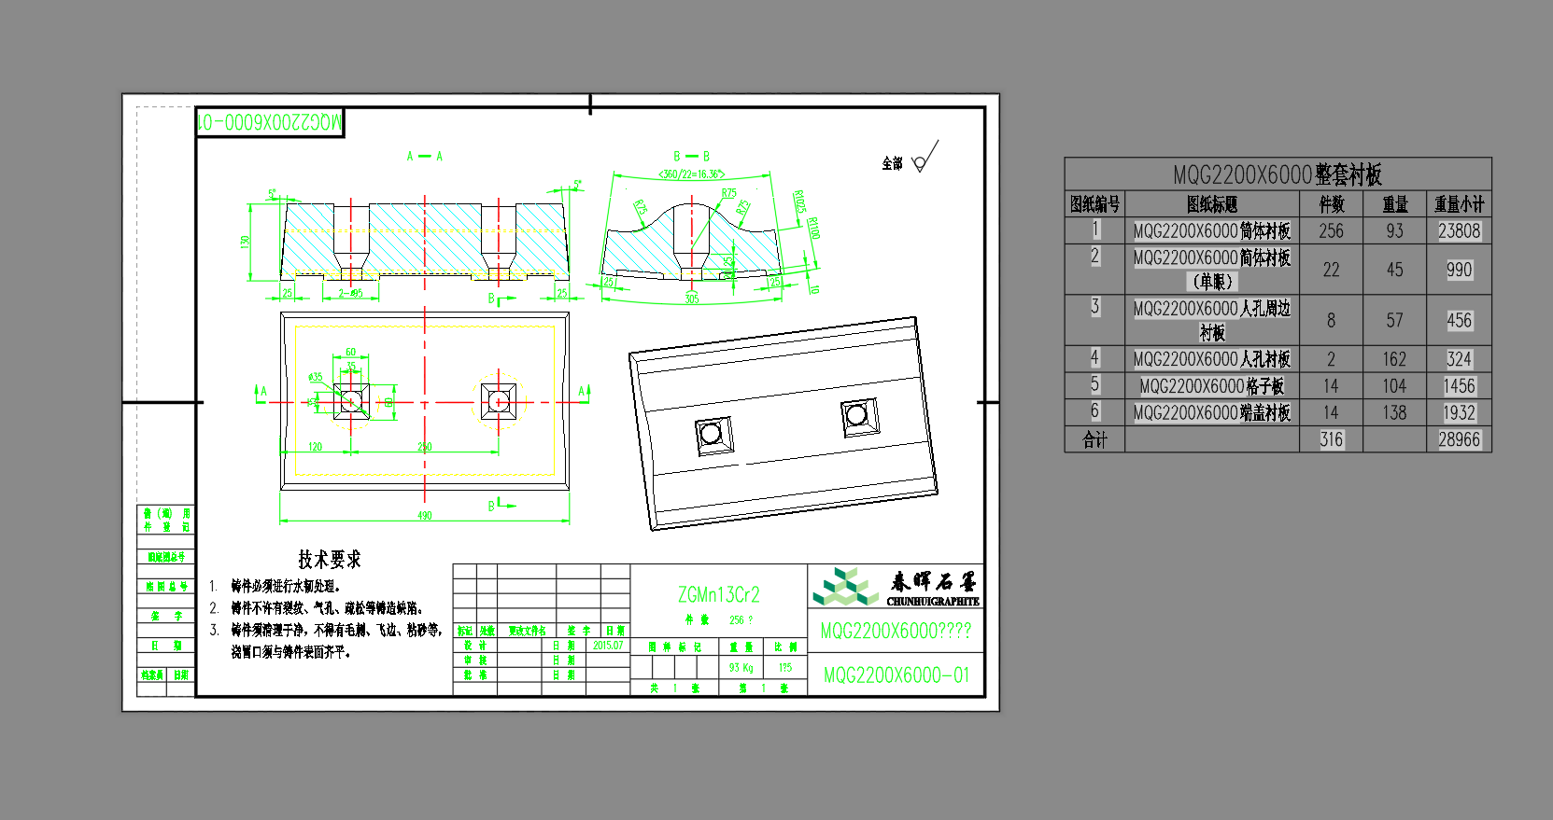Select the subtotal cell "23808"
Image resolution: width=1553 pixels, height=820 pixels.
1459,230
